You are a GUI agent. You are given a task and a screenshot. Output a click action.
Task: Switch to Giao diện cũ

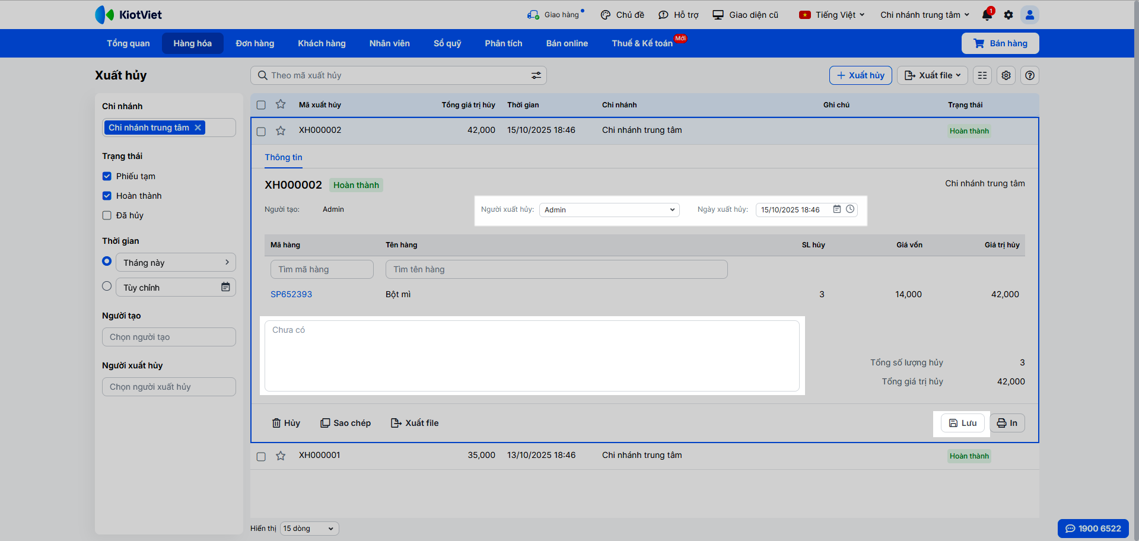coord(746,15)
